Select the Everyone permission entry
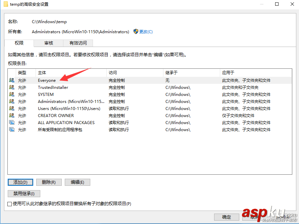The height and width of the screenshot is (224, 299). (150, 80)
